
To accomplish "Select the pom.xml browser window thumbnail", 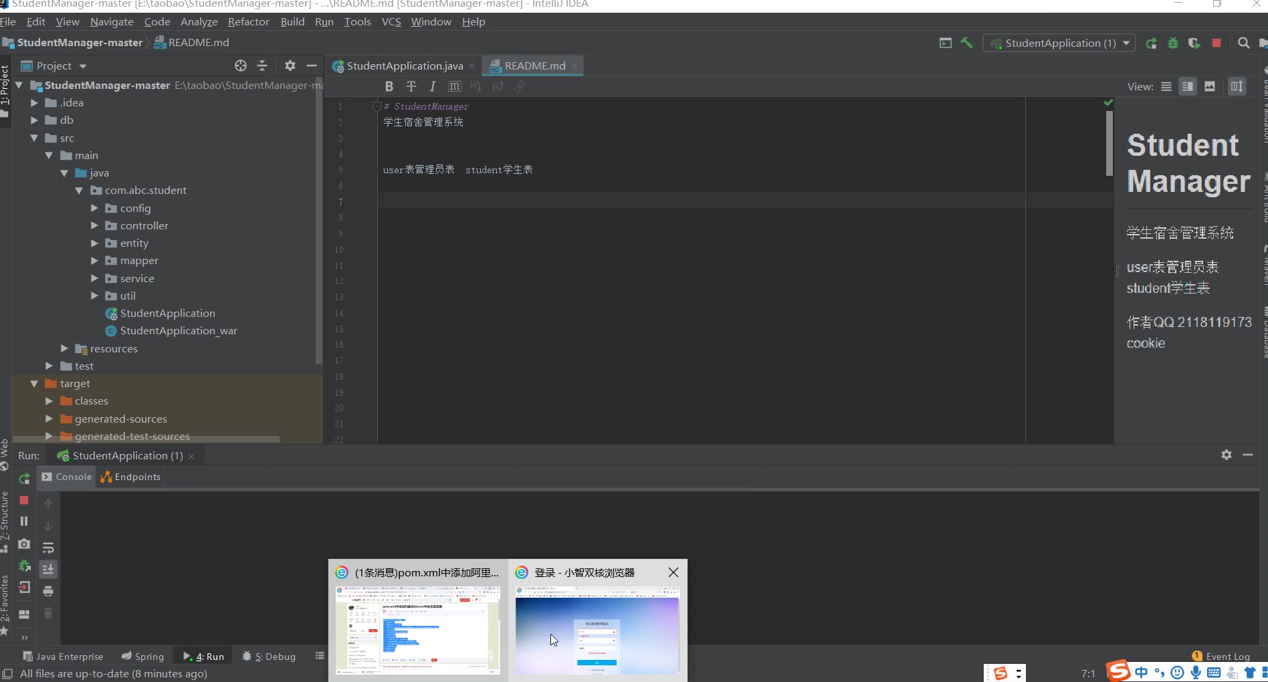I will pyautogui.click(x=418, y=630).
